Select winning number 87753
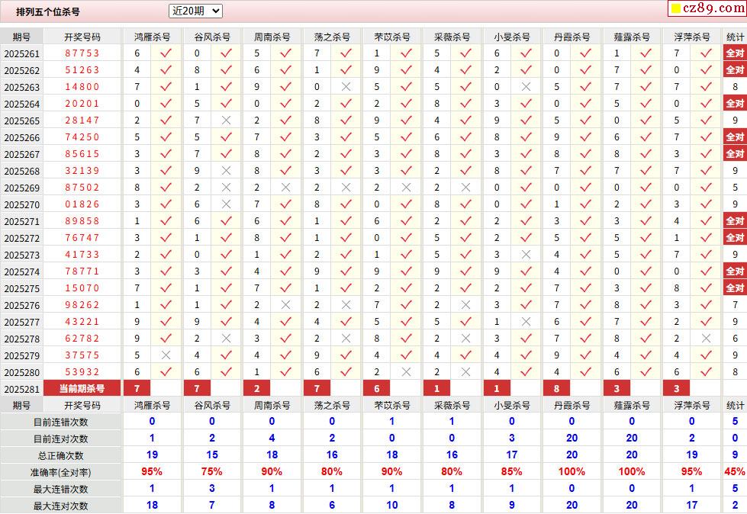747x514 pixels. click(82, 53)
